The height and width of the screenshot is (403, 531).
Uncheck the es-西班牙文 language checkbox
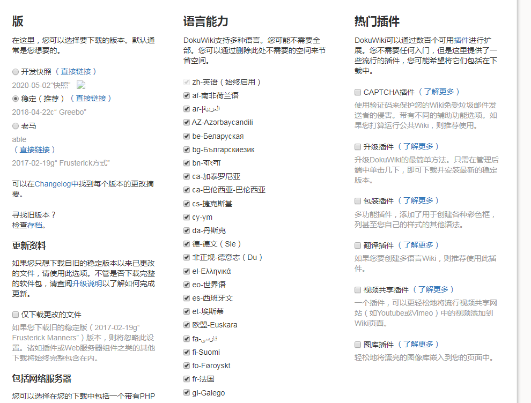186,298
